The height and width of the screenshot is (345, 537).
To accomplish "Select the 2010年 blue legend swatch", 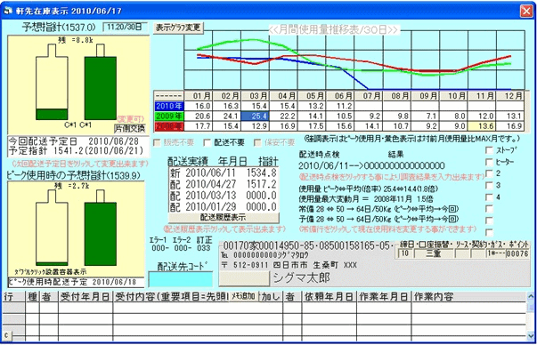I will point(169,106).
